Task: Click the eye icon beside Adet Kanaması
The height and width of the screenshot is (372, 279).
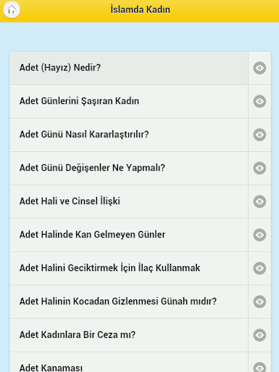Action: click(x=259, y=368)
